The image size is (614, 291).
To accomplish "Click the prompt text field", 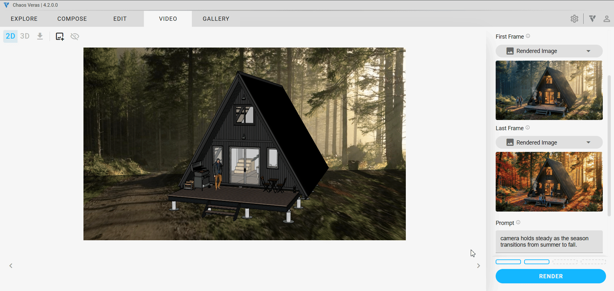I will tap(549, 242).
